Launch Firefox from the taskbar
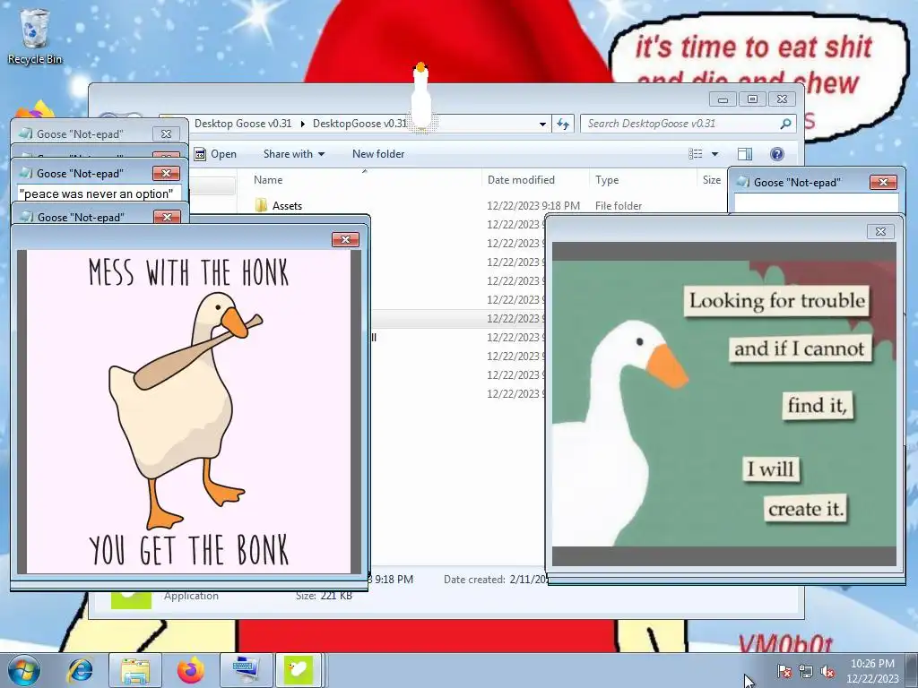Viewport: 918px width, 688px height. [x=191, y=670]
